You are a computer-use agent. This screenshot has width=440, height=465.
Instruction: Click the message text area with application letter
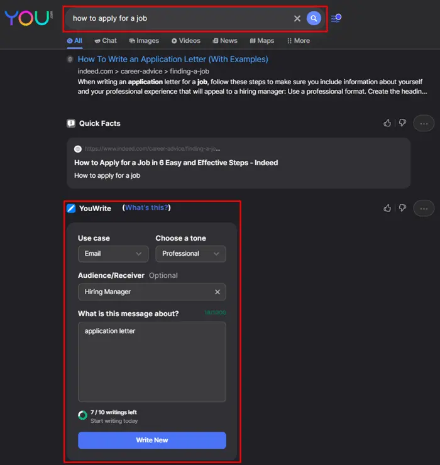tap(152, 362)
